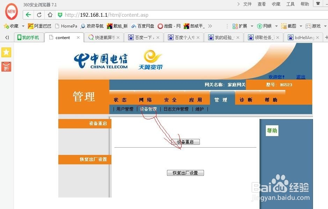328x209 pixels.
Task: Click the red NEW badge icon top-left
Action: (x=11, y=11)
